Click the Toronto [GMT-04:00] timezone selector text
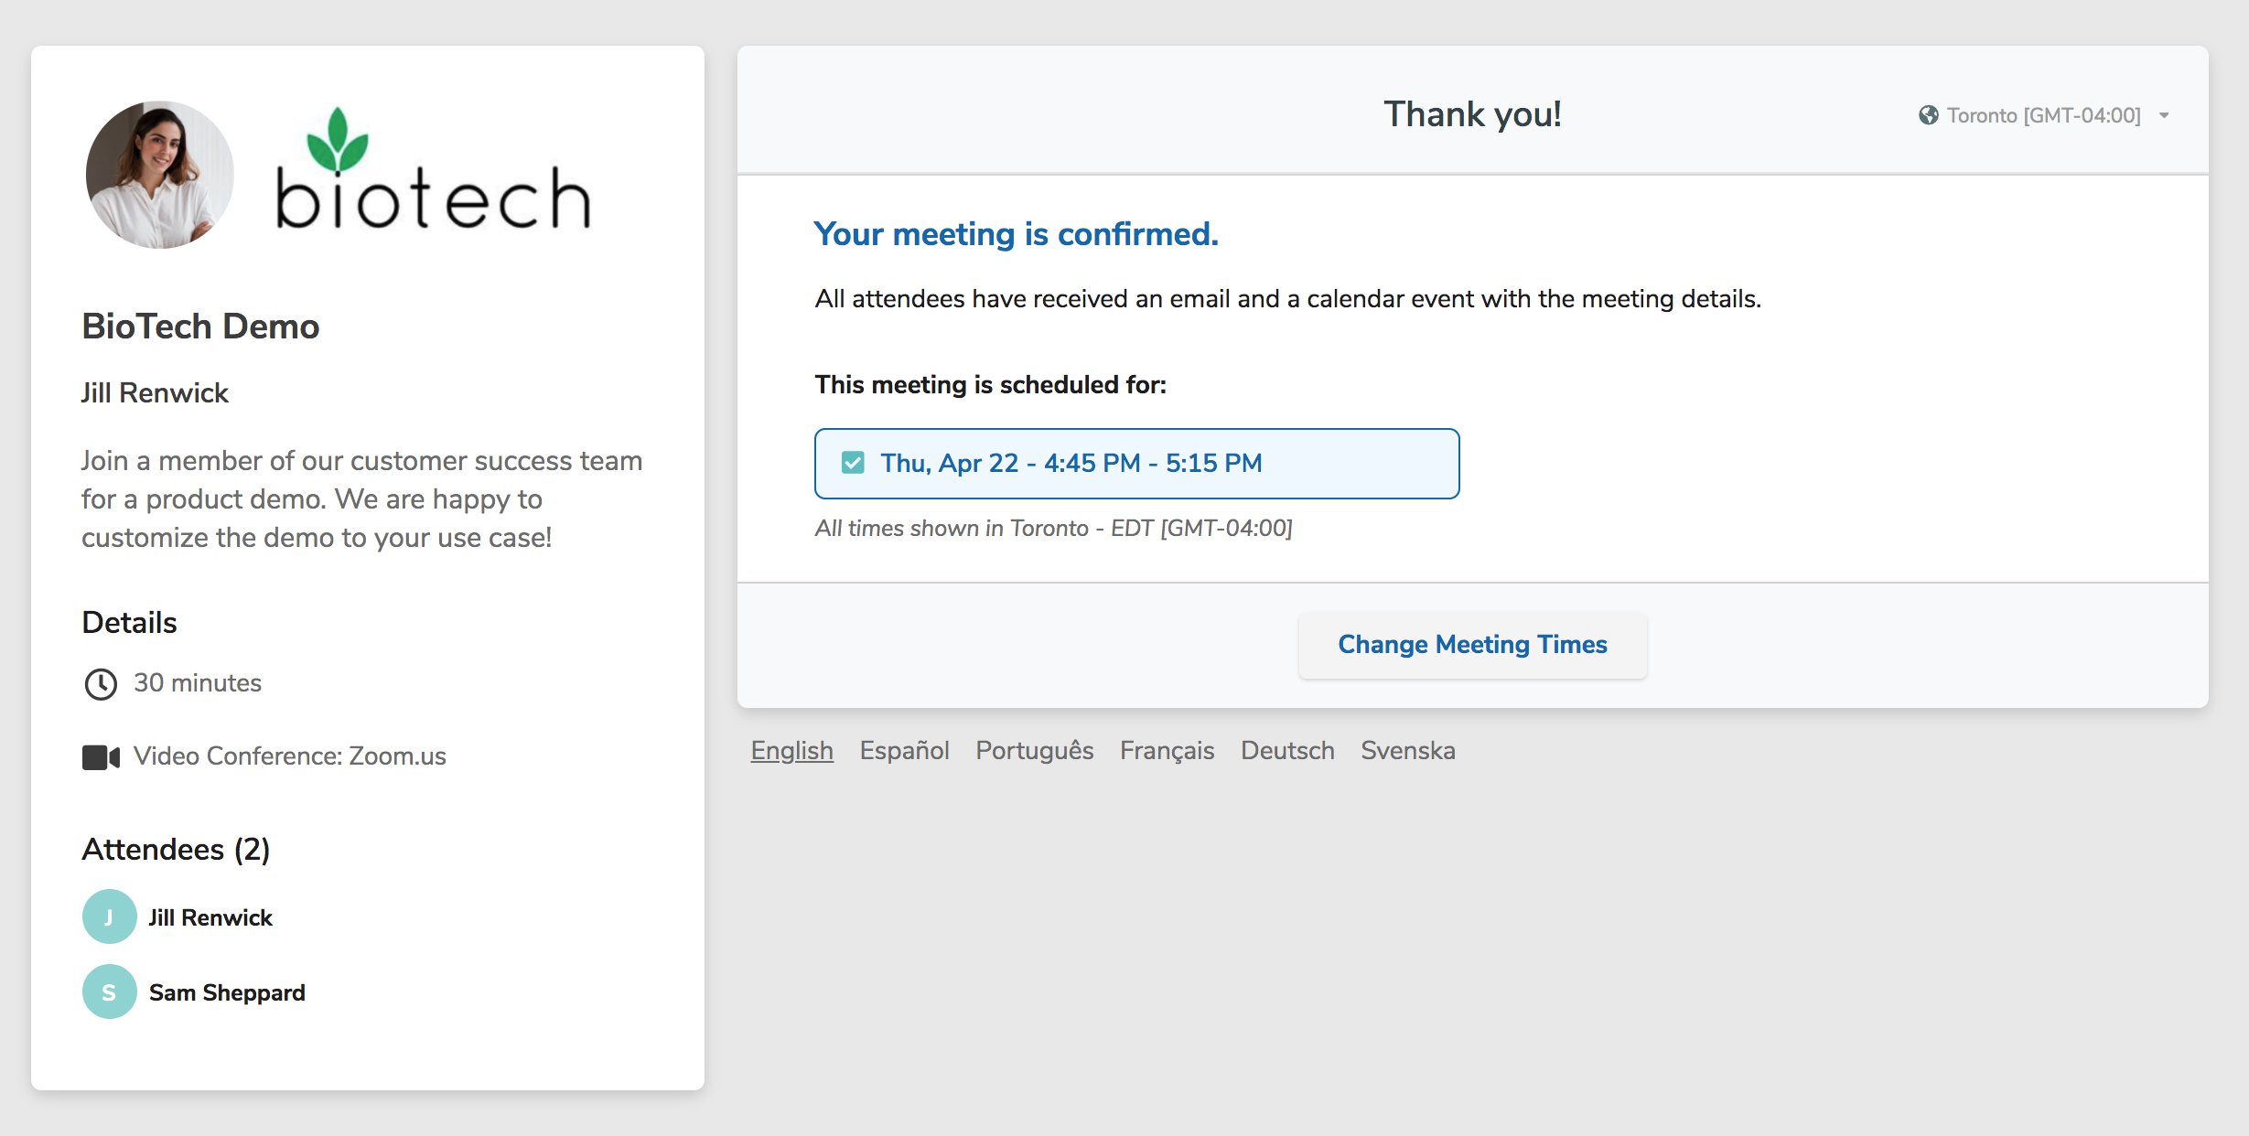This screenshot has height=1136, width=2249. (2043, 115)
